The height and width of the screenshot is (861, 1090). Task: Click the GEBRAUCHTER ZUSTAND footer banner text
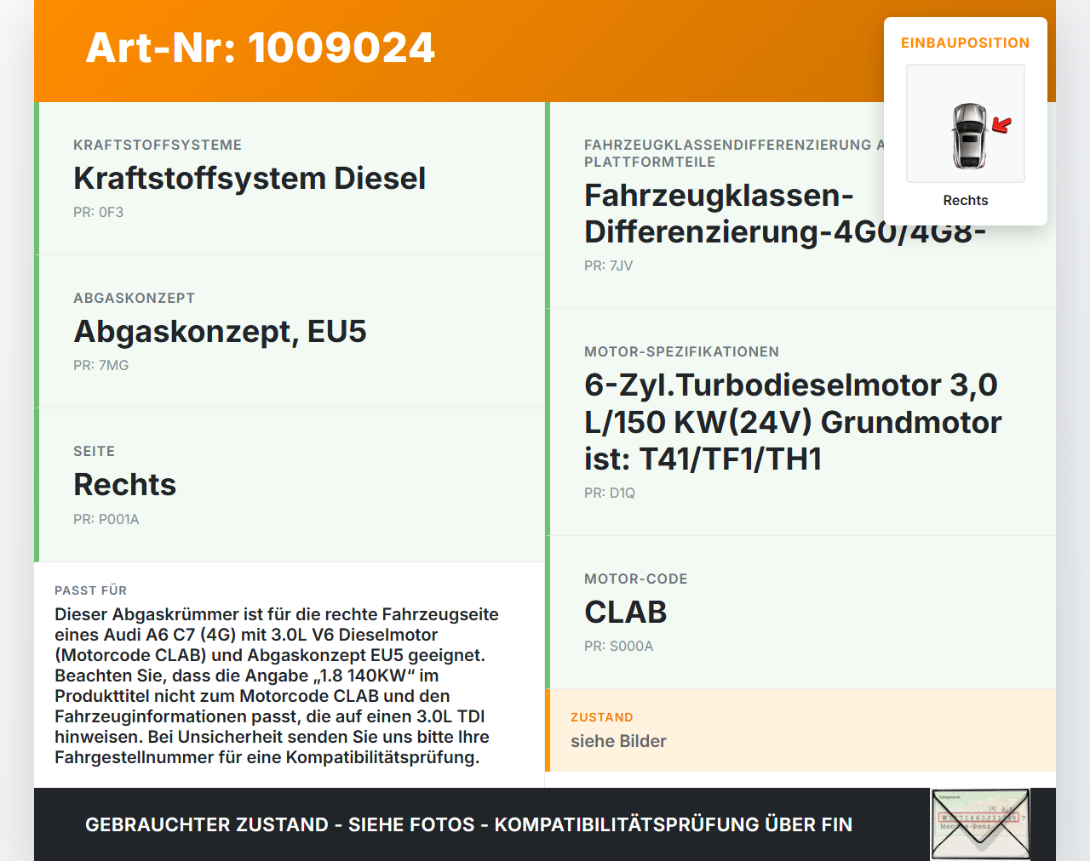tap(468, 824)
